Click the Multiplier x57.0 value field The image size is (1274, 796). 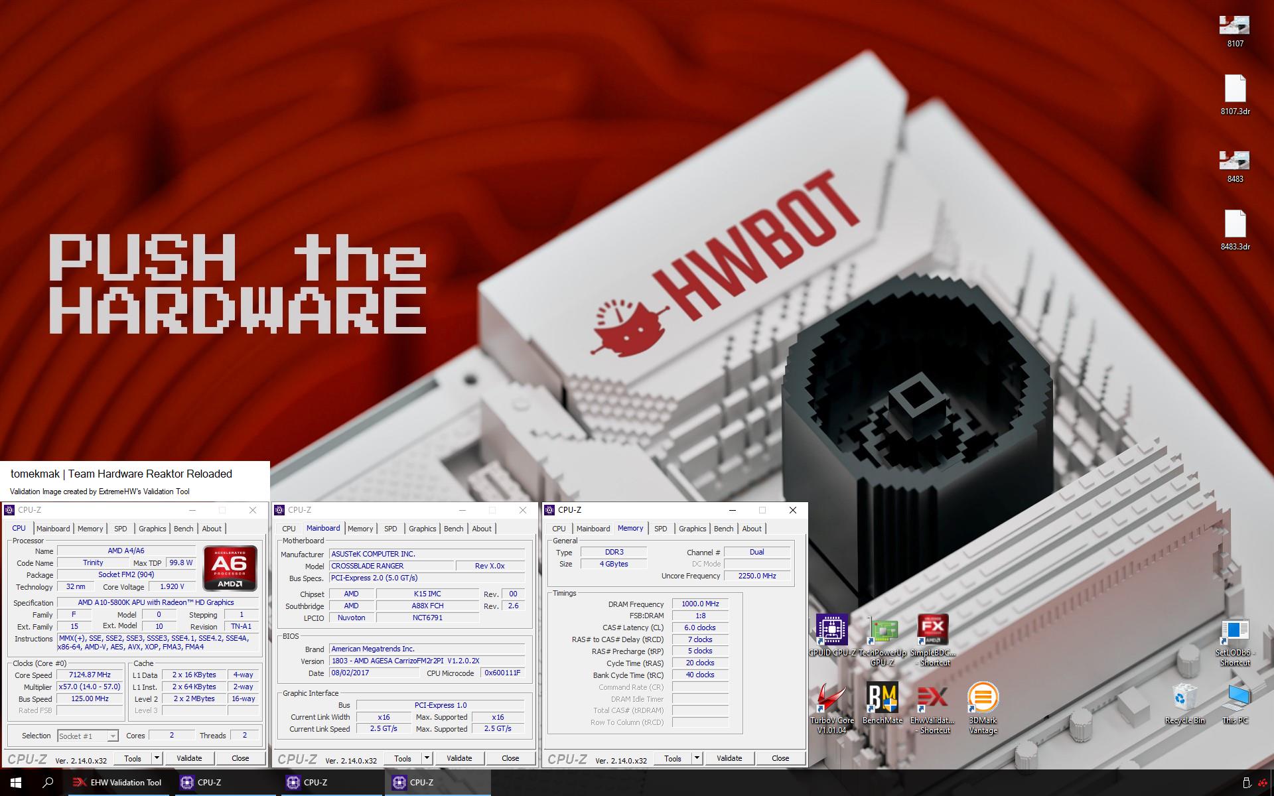(x=90, y=687)
